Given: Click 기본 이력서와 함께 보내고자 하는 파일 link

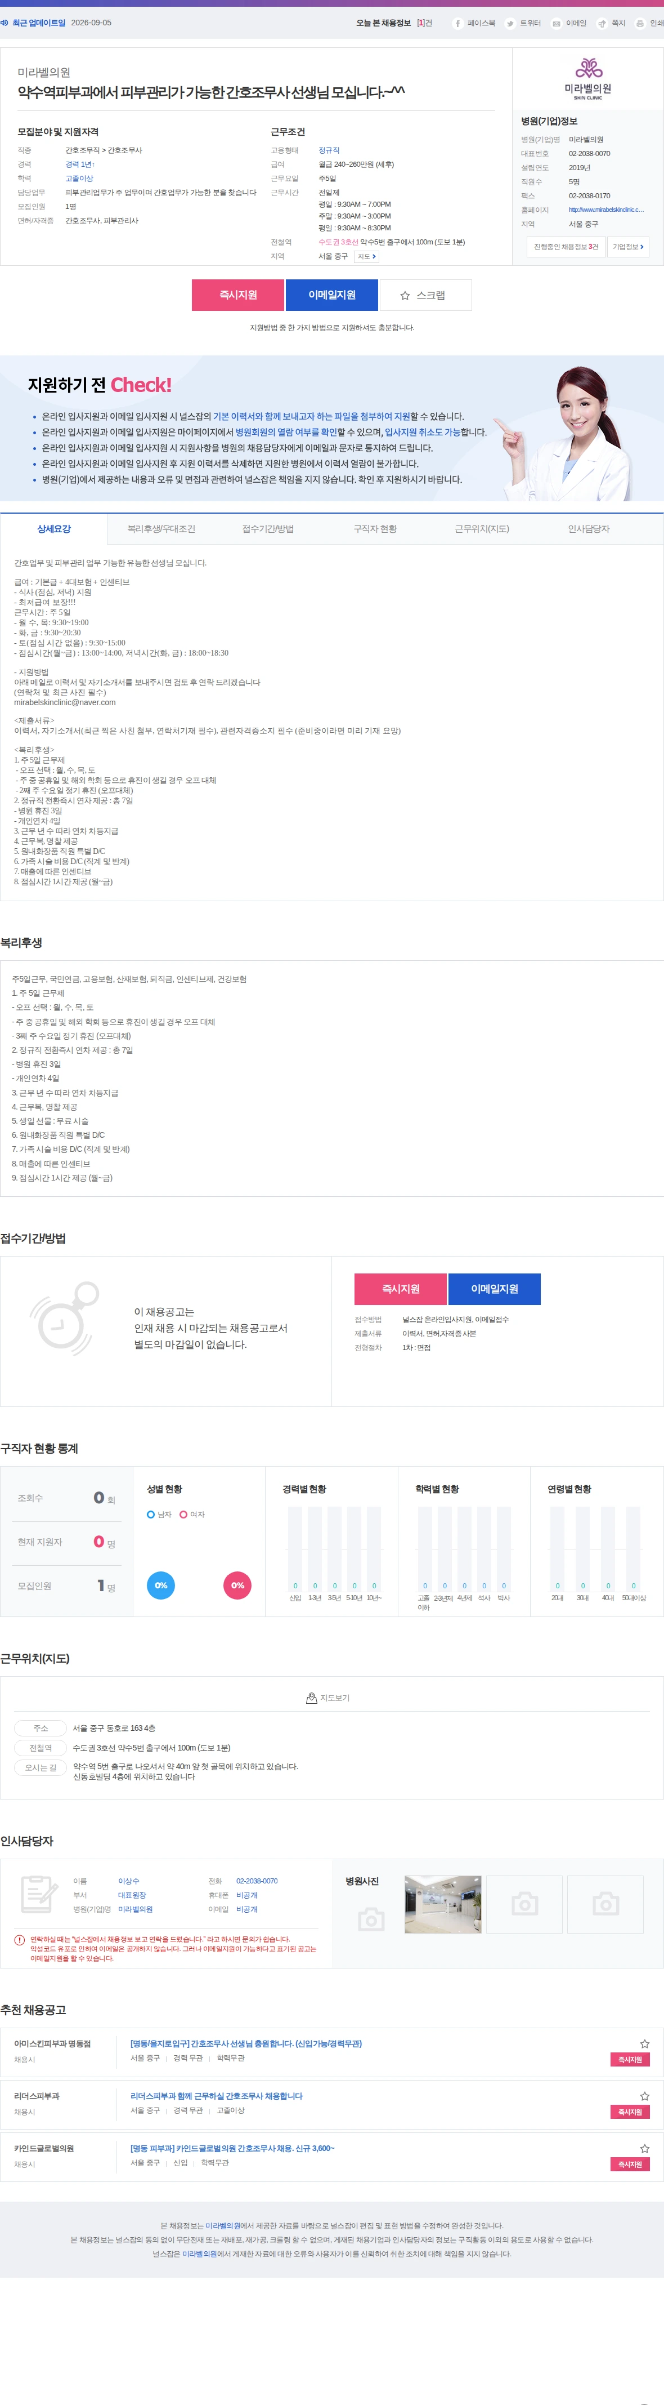Looking at the screenshot, I should 312,416.
